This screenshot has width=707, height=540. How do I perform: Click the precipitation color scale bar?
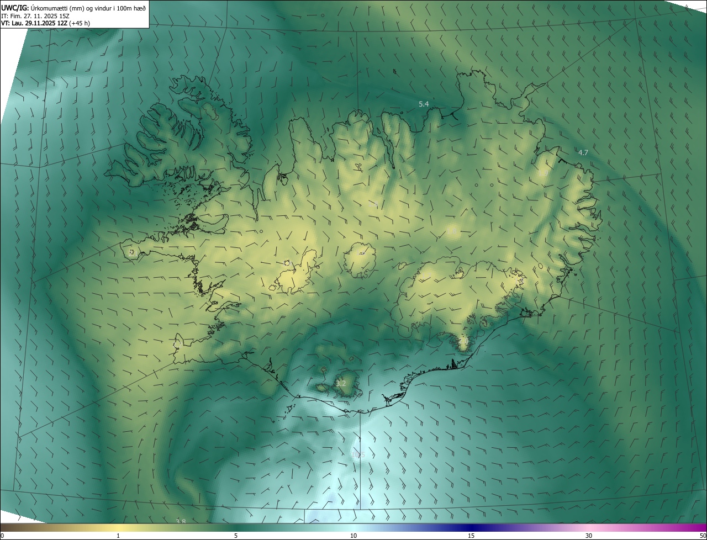[353, 527]
